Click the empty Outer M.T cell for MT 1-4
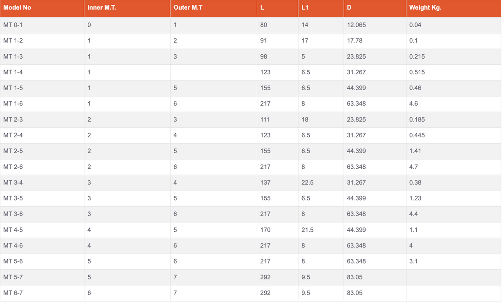Viewport: 504px width, 306px height. [213, 72]
